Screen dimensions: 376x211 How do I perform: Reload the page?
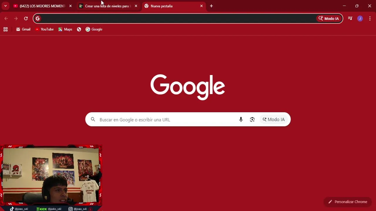(26, 18)
